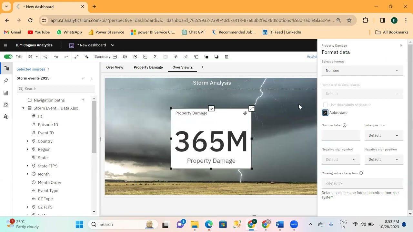The image size is (413, 232).
Task: Click the share dashboard icon
Action: coord(45,57)
